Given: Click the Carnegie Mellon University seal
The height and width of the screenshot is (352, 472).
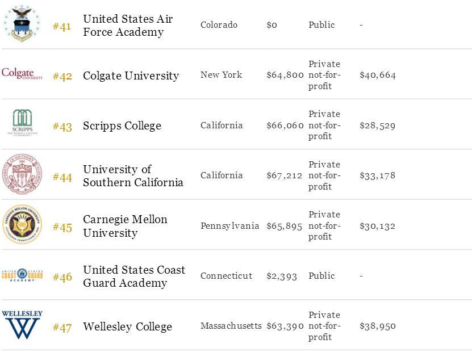Looking at the screenshot, I should coord(22,224).
